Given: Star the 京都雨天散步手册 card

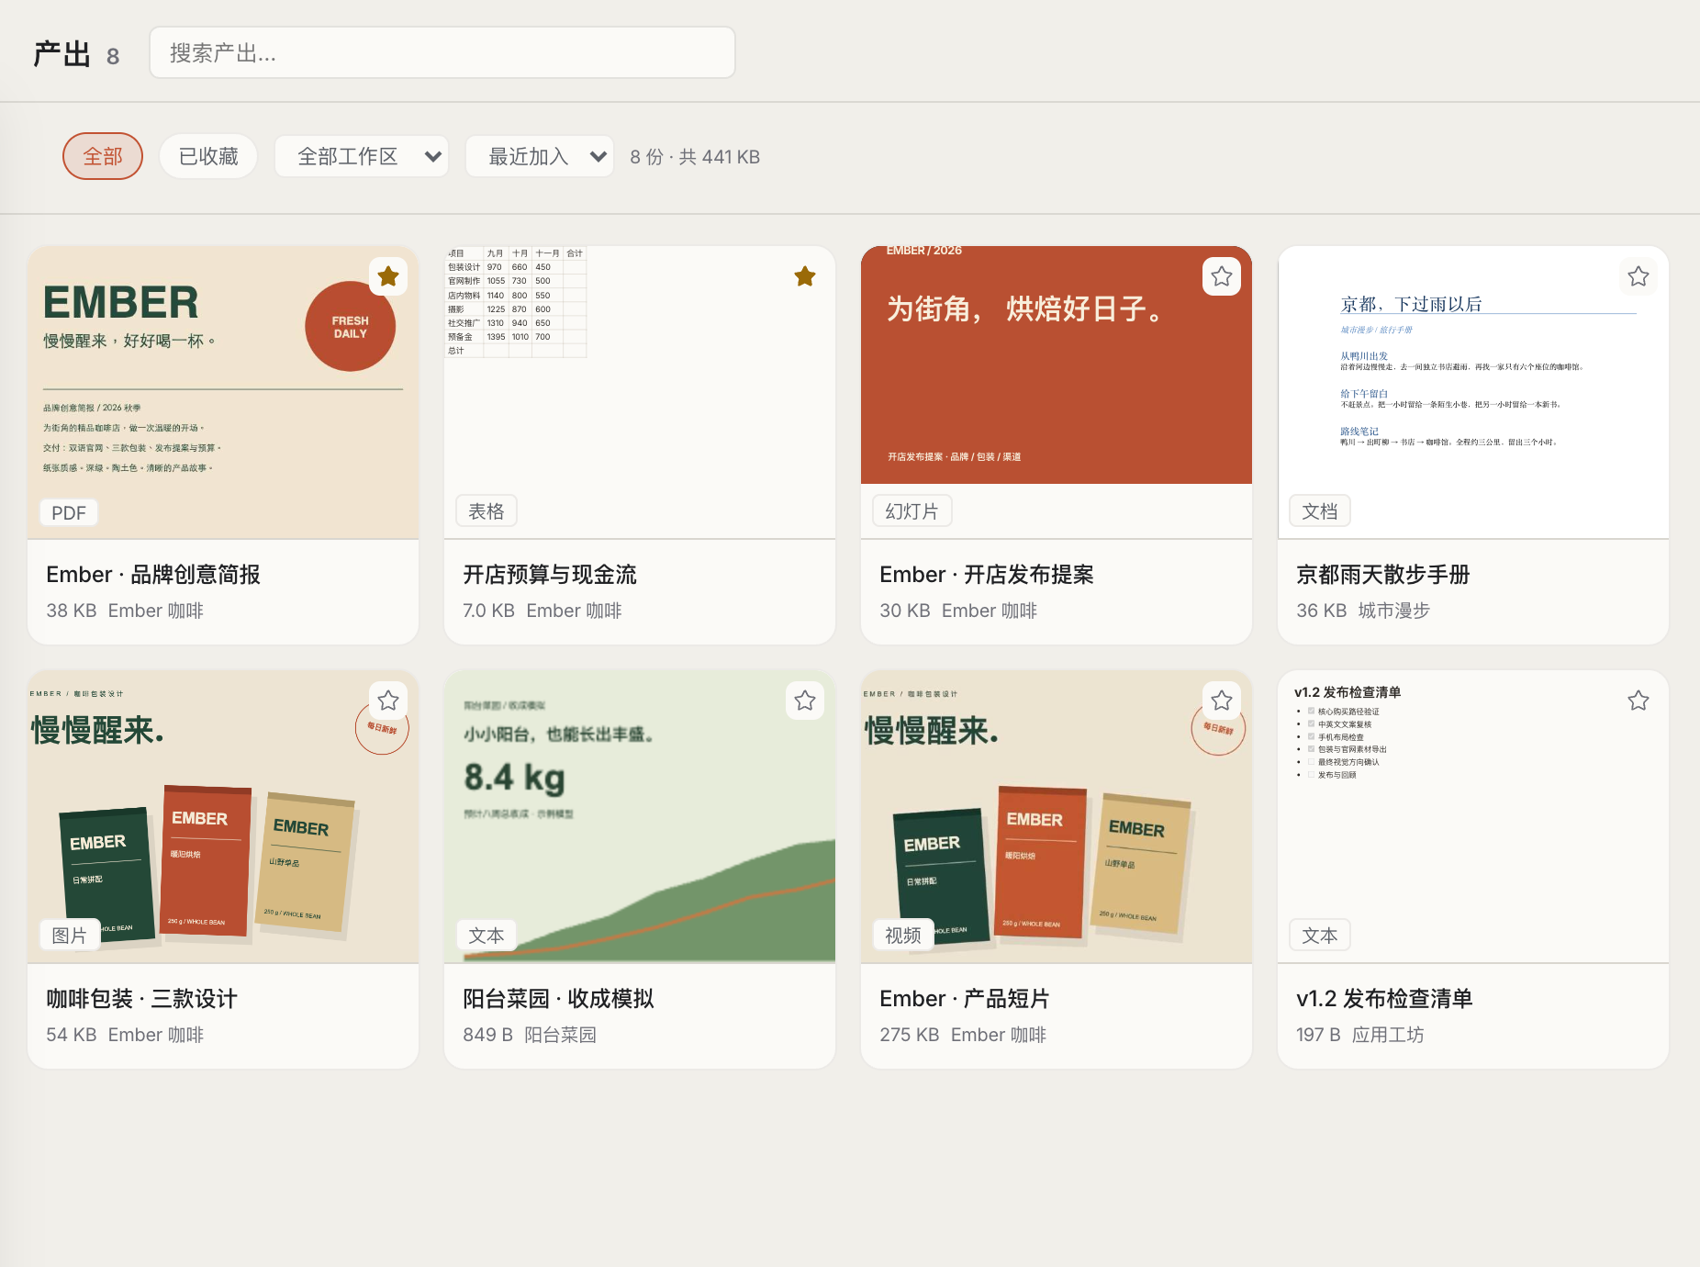Looking at the screenshot, I should pos(1638,276).
